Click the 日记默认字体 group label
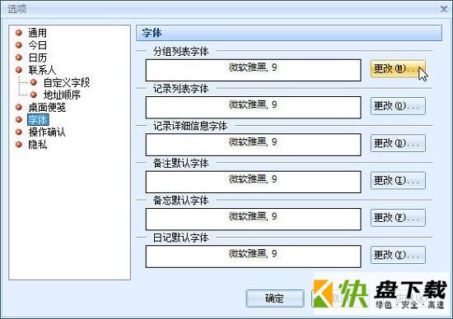The width and height of the screenshot is (453, 319). click(x=180, y=238)
